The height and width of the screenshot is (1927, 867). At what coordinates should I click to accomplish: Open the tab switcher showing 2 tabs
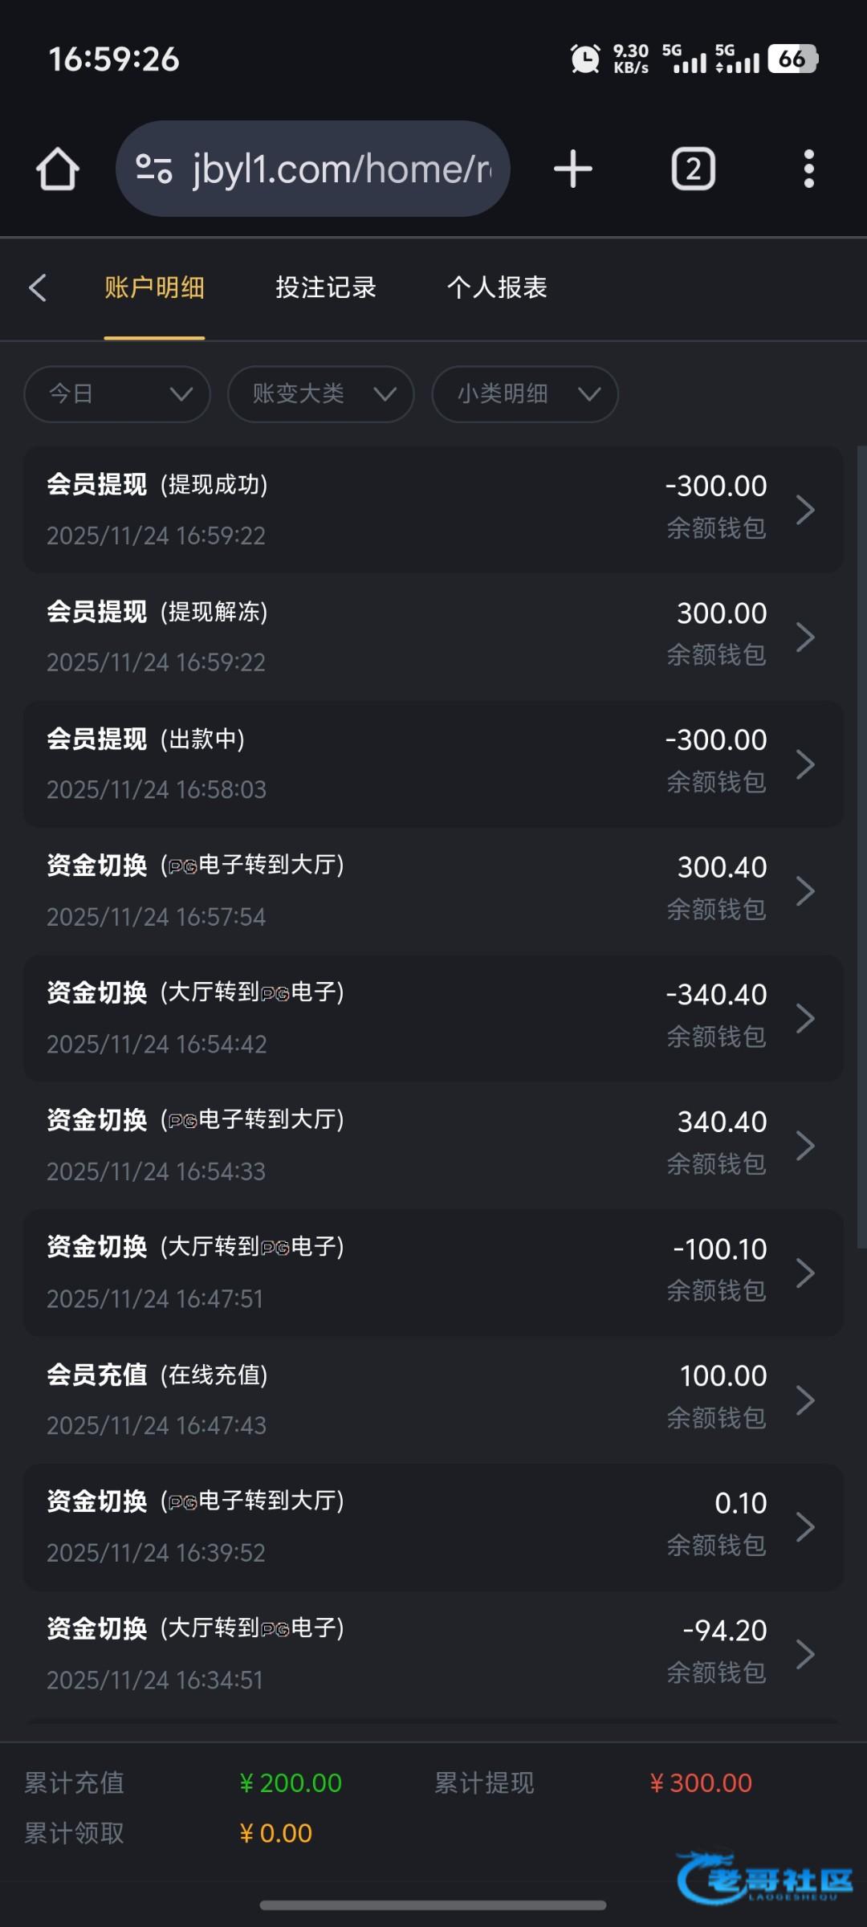[693, 169]
